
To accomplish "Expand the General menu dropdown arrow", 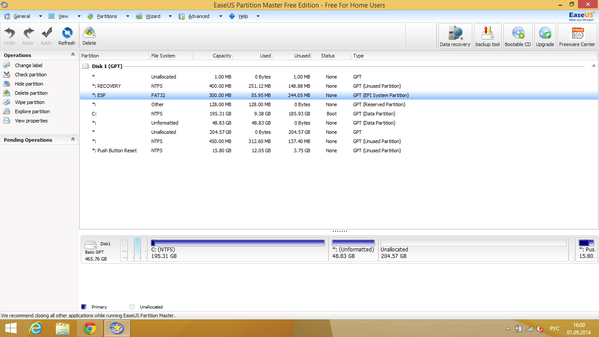I will tap(40, 16).
